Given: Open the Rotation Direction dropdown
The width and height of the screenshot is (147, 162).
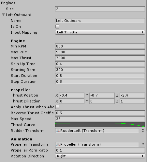Looking at the screenshot, I should coord(100,156).
